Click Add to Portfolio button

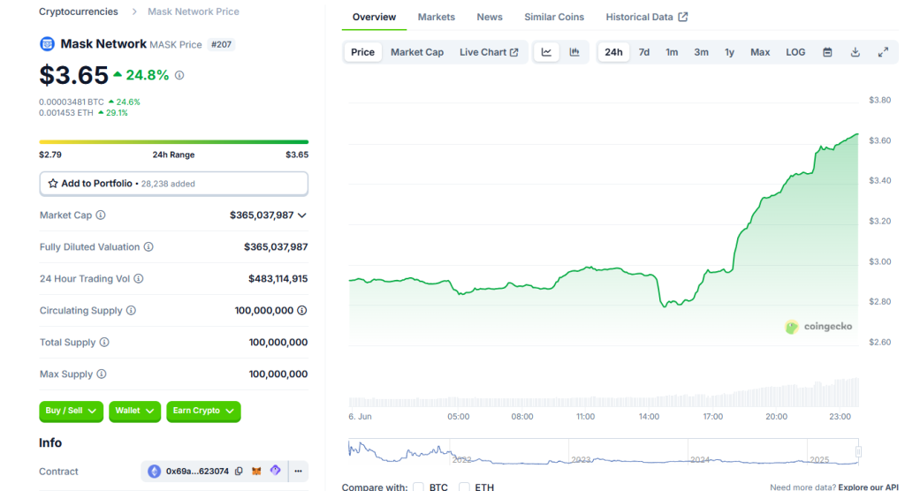tap(174, 184)
